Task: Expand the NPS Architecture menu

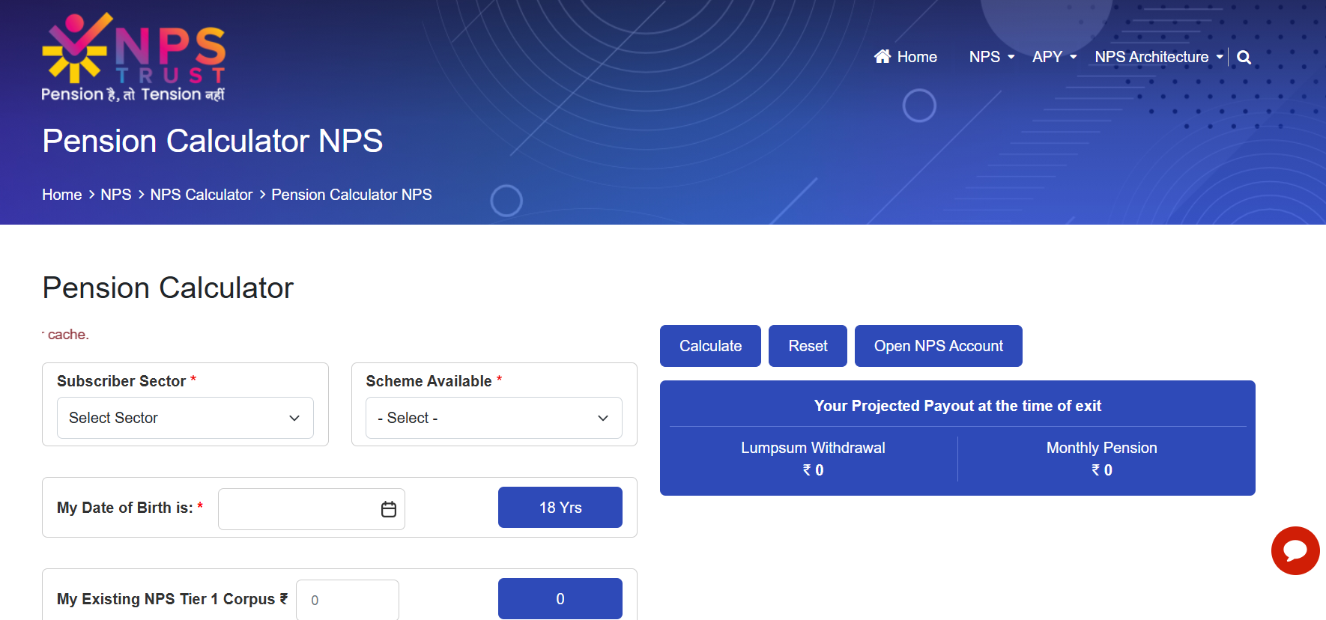Action: tap(1159, 57)
